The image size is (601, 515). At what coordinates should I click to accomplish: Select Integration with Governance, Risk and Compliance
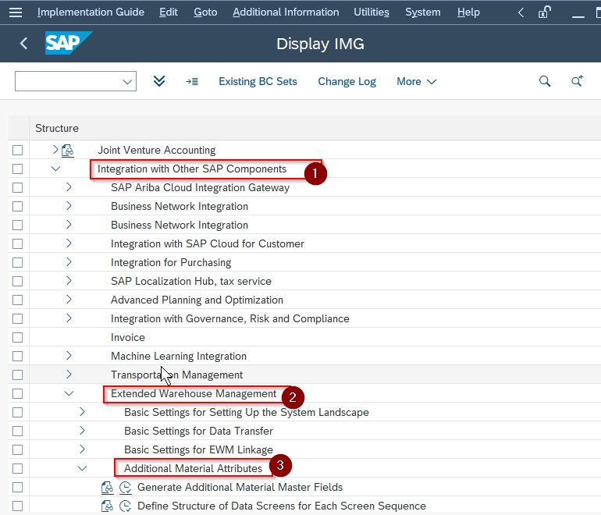point(230,319)
